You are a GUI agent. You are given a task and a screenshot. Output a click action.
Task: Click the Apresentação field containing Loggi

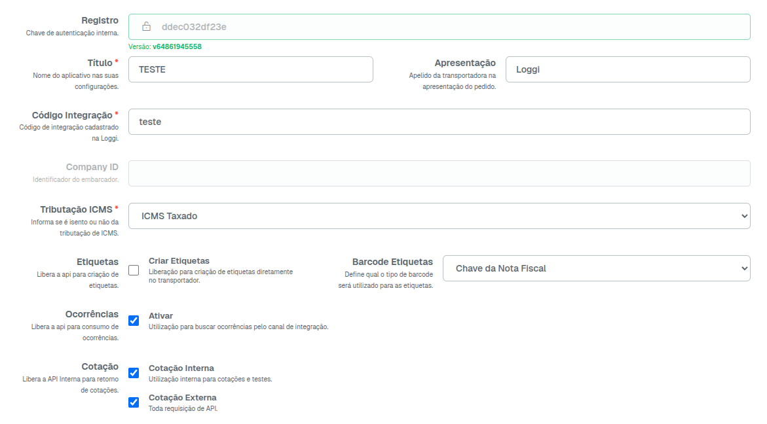627,69
